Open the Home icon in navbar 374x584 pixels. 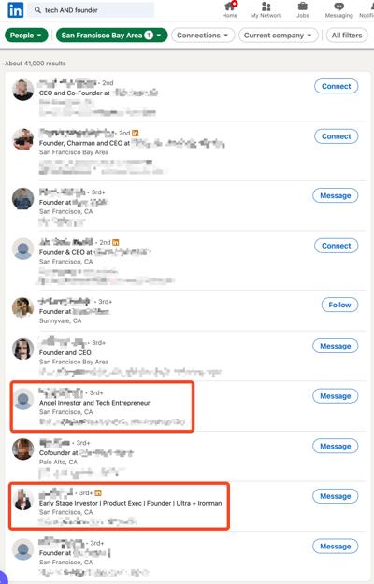[229, 7]
